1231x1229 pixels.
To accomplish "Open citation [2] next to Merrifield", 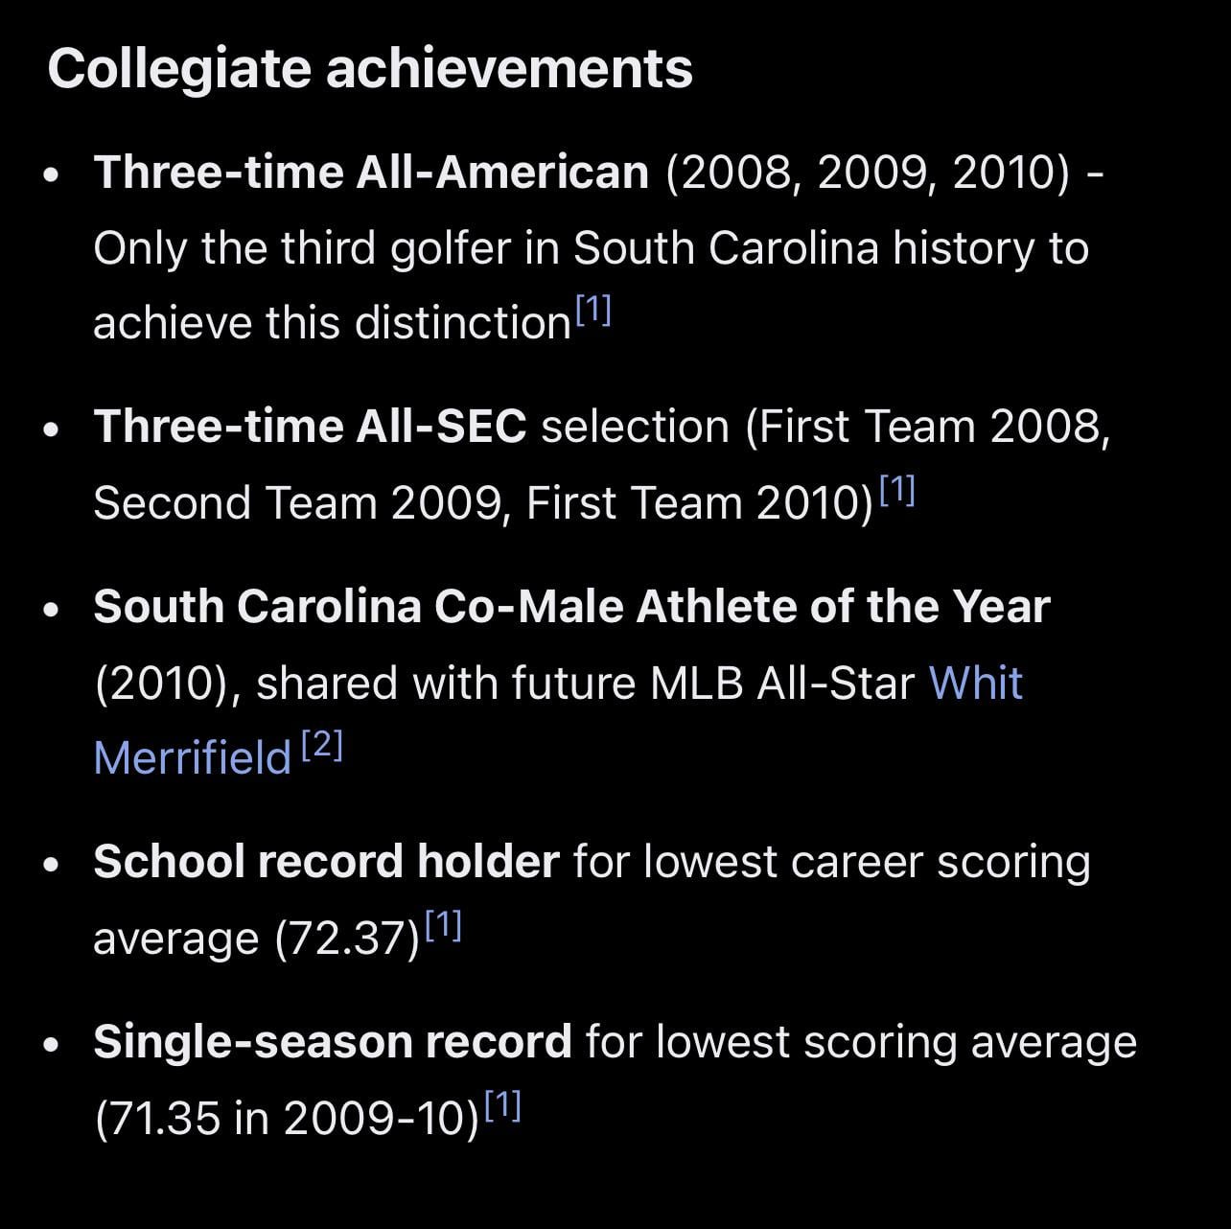I will [x=322, y=745].
